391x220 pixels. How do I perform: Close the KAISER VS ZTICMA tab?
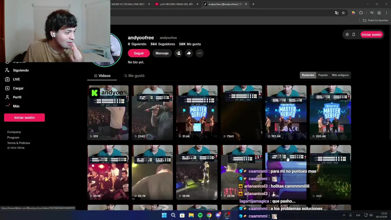(149, 4)
